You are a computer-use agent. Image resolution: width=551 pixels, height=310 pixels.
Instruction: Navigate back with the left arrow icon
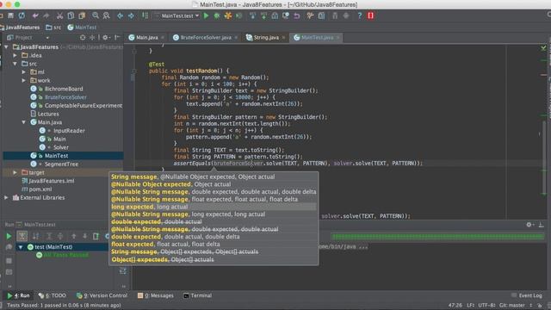click(121, 15)
